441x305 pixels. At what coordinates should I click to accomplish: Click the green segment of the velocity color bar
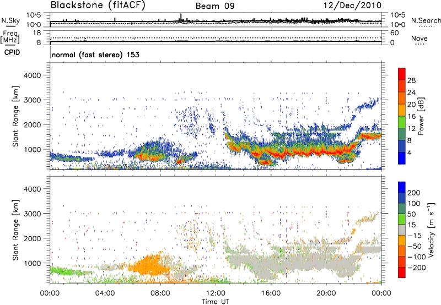(x=402, y=219)
